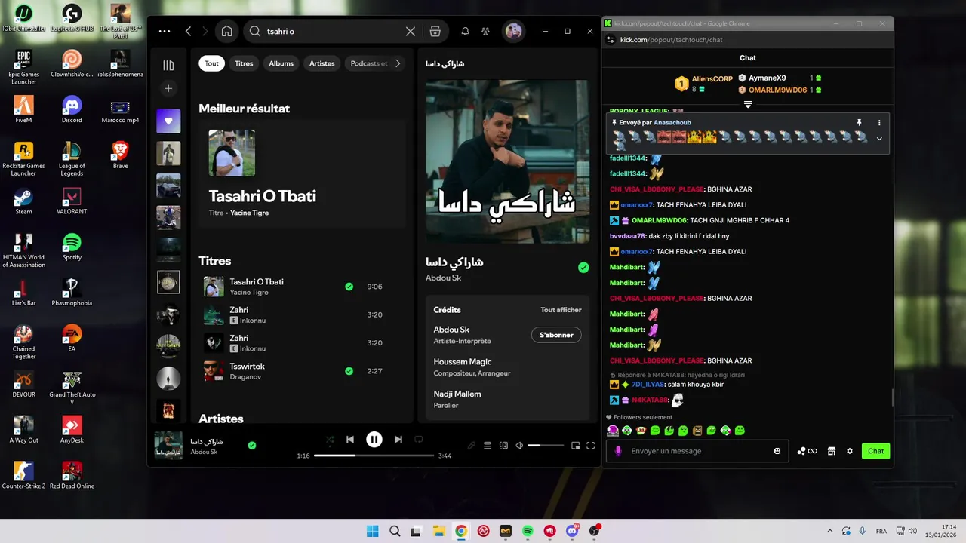Open emoji picker in Kick message box

tap(777, 451)
